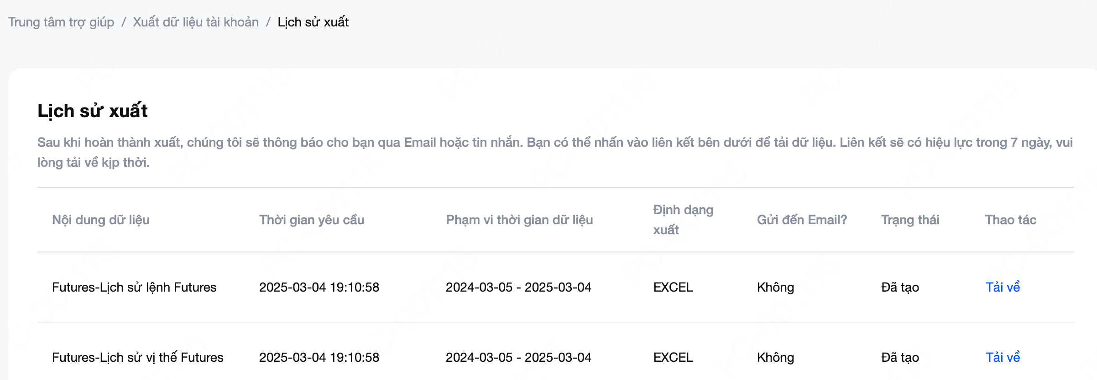The width and height of the screenshot is (1097, 380).
Task: Select the Phạm vi thời gian dữ liệu header
Action: [x=519, y=220]
